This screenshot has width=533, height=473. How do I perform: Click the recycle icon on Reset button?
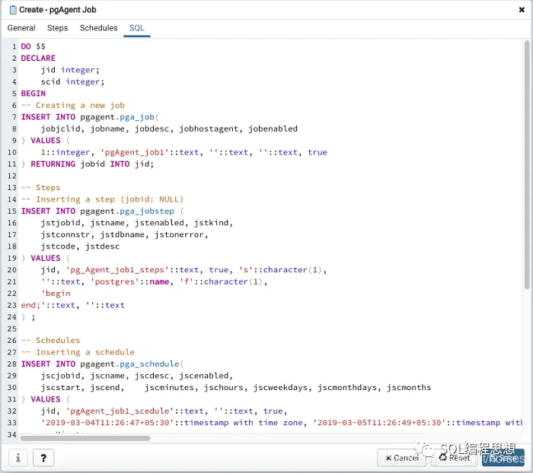pyautogui.click(x=442, y=458)
